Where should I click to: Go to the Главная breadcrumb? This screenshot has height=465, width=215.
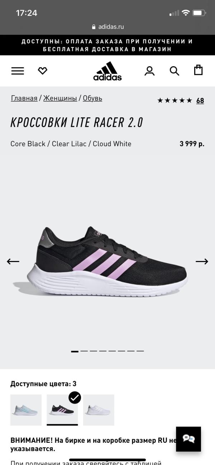coord(24,98)
